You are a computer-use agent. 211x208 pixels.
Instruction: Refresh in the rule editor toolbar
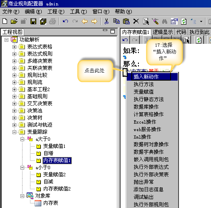pos(198,40)
